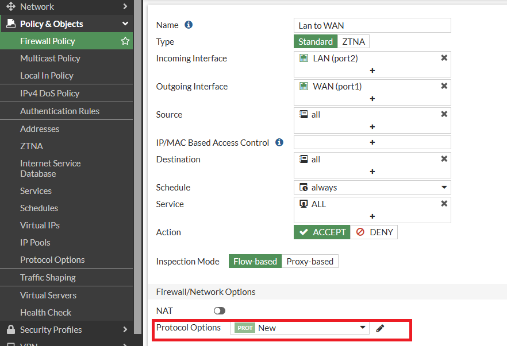Click the info icon next to Name
This screenshot has height=346, width=507.
(189, 25)
